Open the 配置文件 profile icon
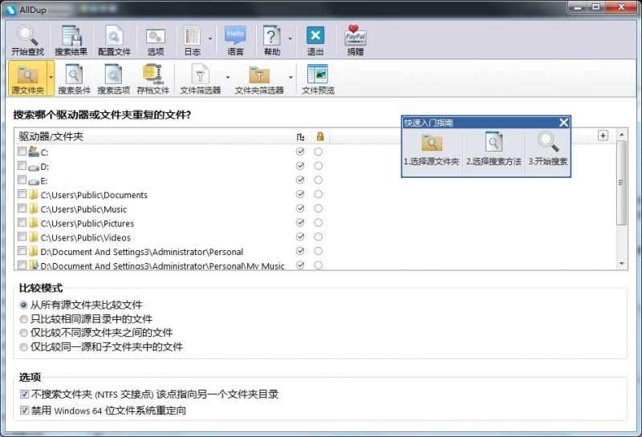This screenshot has height=437, width=642. [114, 40]
